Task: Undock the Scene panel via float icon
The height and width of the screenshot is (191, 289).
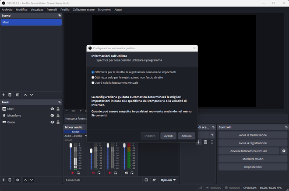Action: tap(60, 16)
